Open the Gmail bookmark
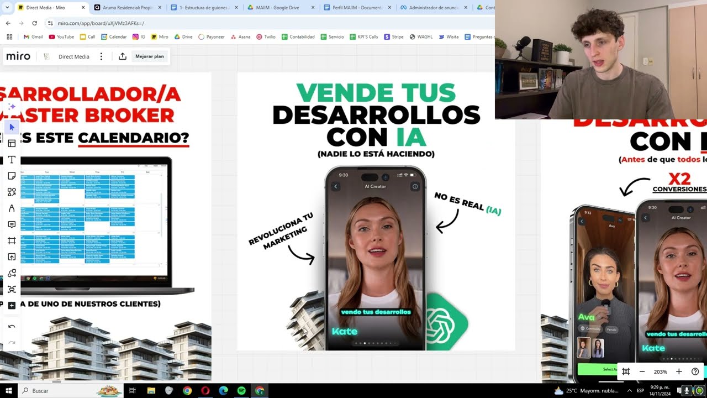 (33, 37)
